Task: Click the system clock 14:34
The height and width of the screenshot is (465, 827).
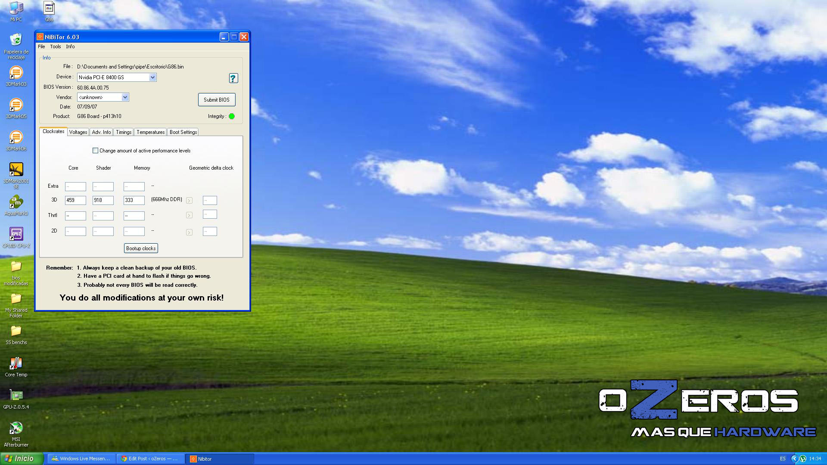Action: (x=815, y=459)
